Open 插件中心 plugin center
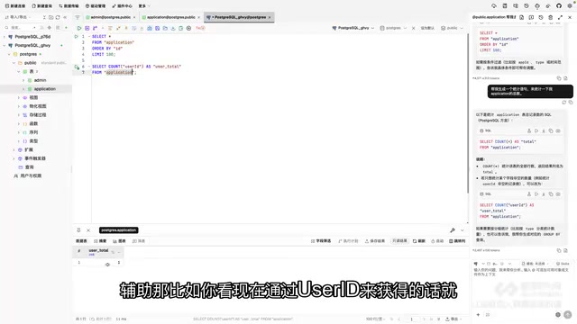 click(122, 6)
